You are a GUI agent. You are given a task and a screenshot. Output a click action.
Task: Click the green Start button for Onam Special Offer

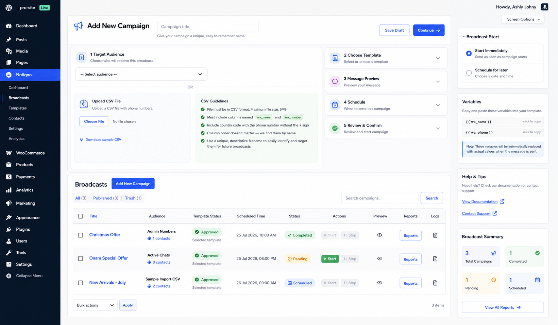coord(330,259)
